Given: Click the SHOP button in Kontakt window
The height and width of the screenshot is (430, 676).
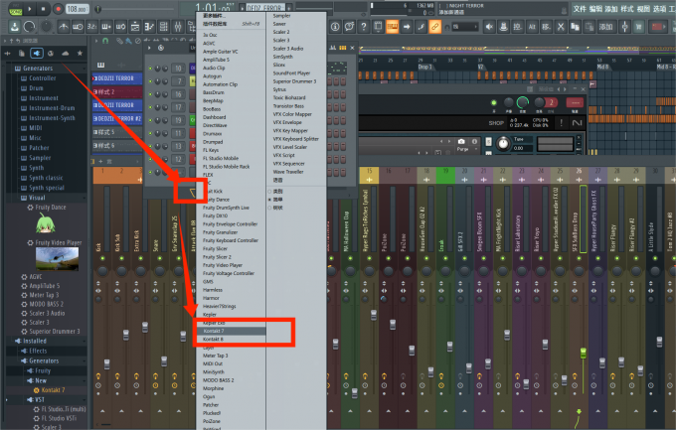Looking at the screenshot, I should point(496,123).
